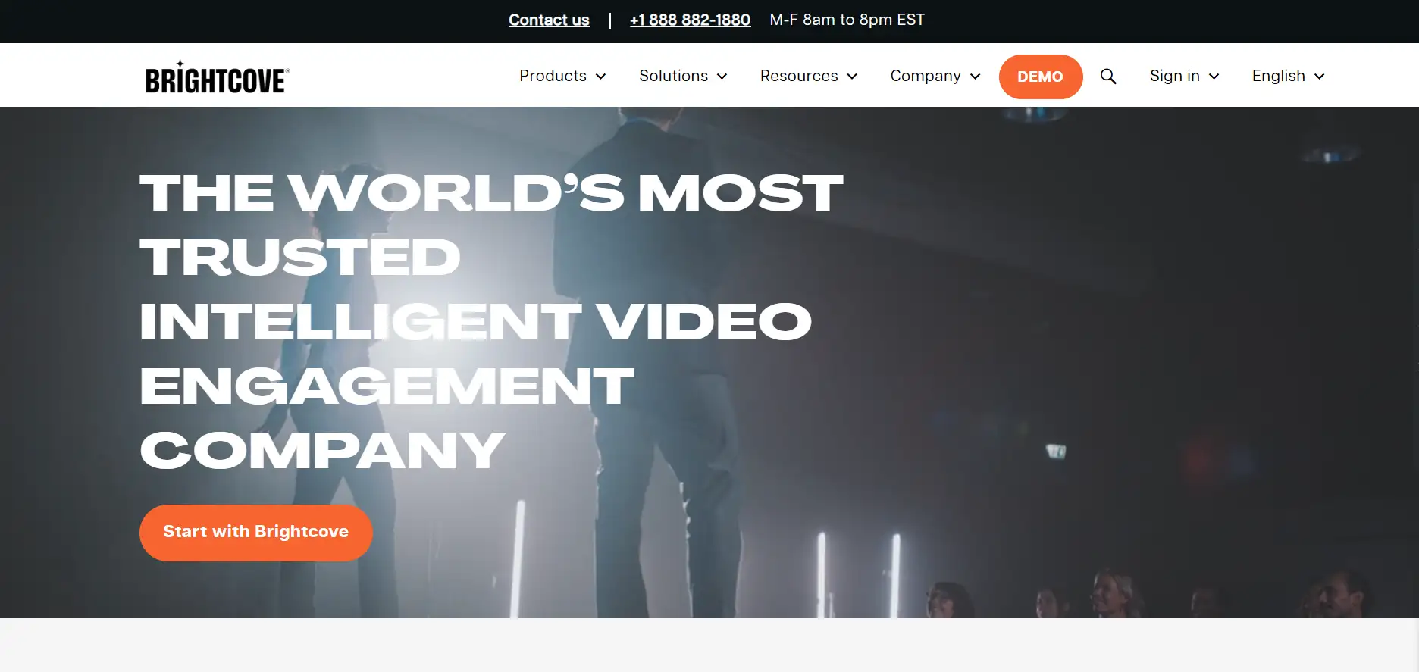Open the Company menu label
The image size is (1419, 672).
point(926,76)
